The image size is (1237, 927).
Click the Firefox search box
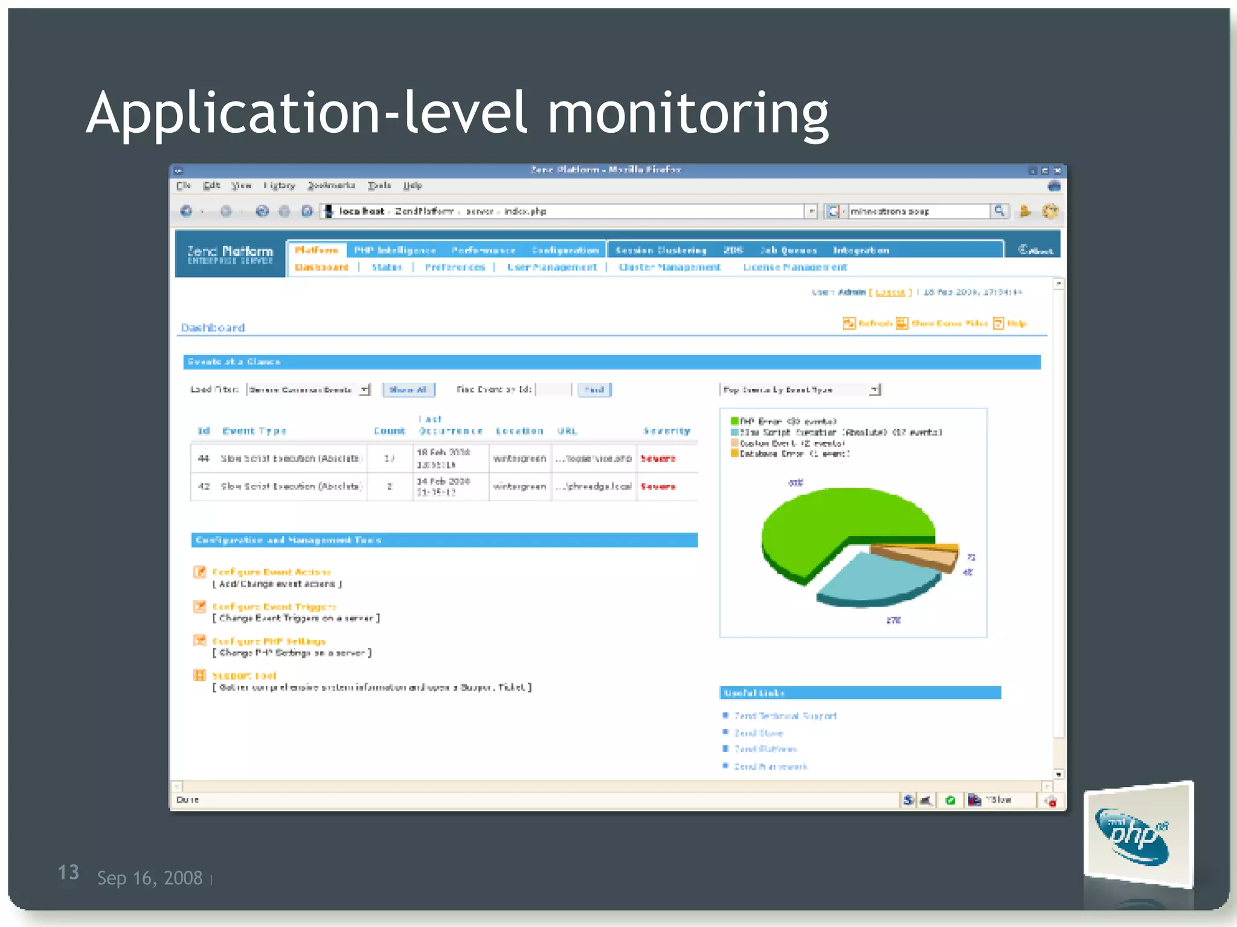[x=918, y=211]
